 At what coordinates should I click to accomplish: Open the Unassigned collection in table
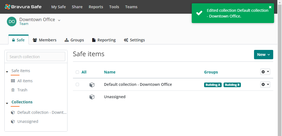coord(115,97)
